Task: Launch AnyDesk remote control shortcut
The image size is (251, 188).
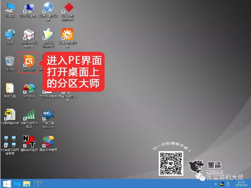Action: point(68,8)
